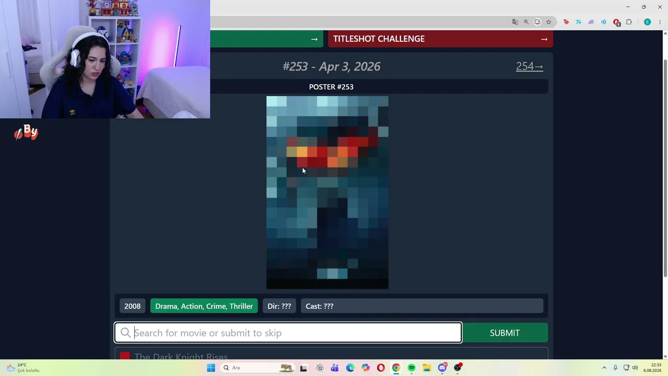Screen dimensions: 668x376
Task: Click the magnifier icon in search box
Action: (x=125, y=333)
